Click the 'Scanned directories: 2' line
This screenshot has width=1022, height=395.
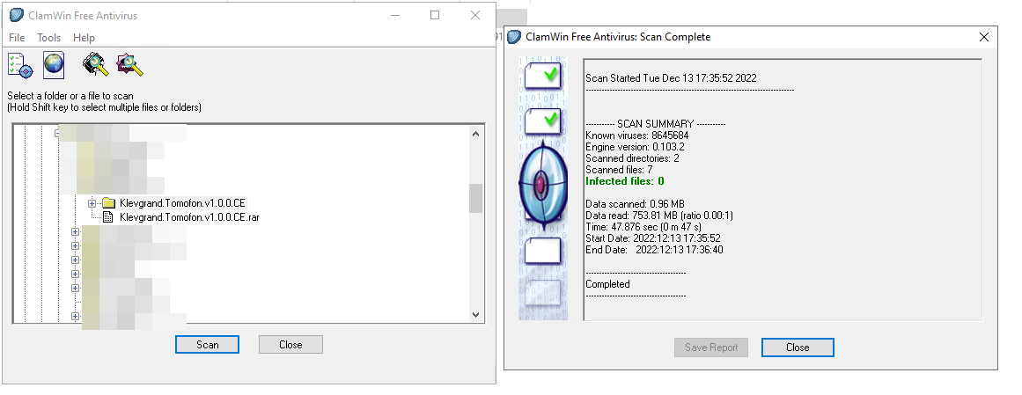(632, 158)
